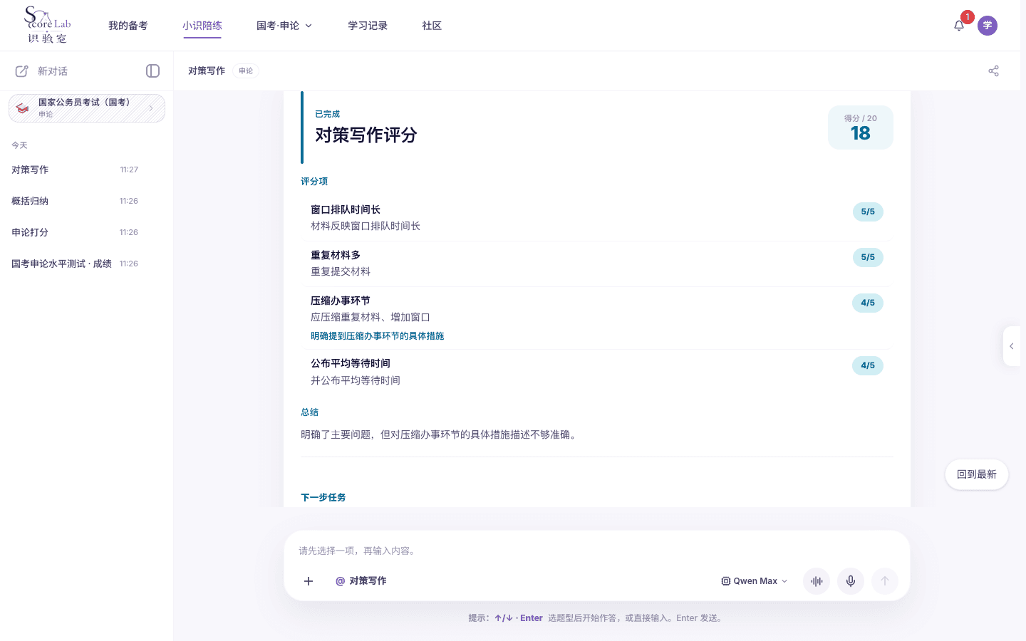The image size is (1026, 641).
Task: Go to 我的备考 tab
Action: (128, 26)
